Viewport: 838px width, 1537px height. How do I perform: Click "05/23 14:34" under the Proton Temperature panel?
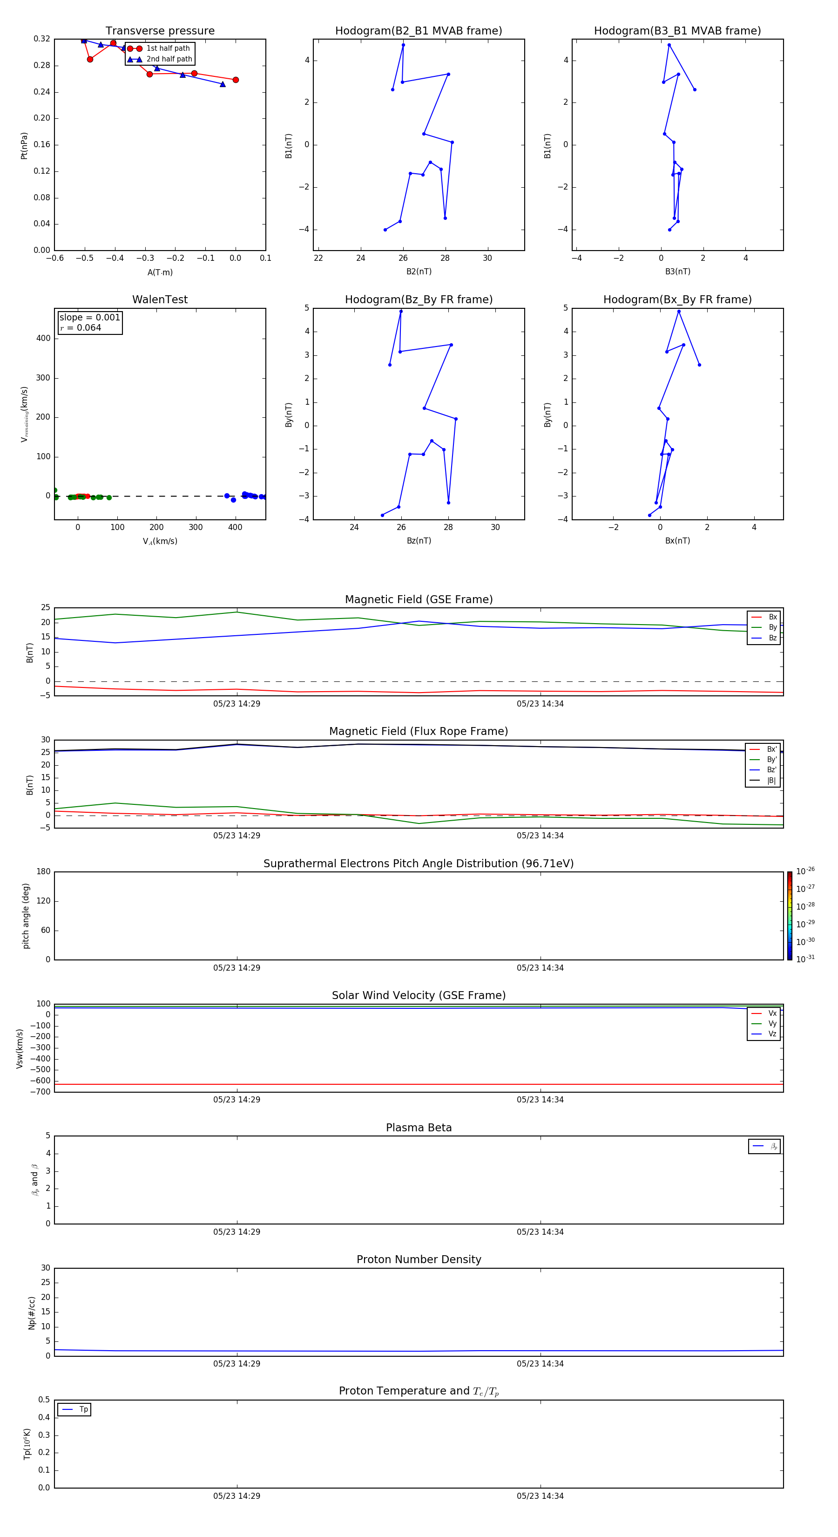pyautogui.click(x=541, y=1496)
